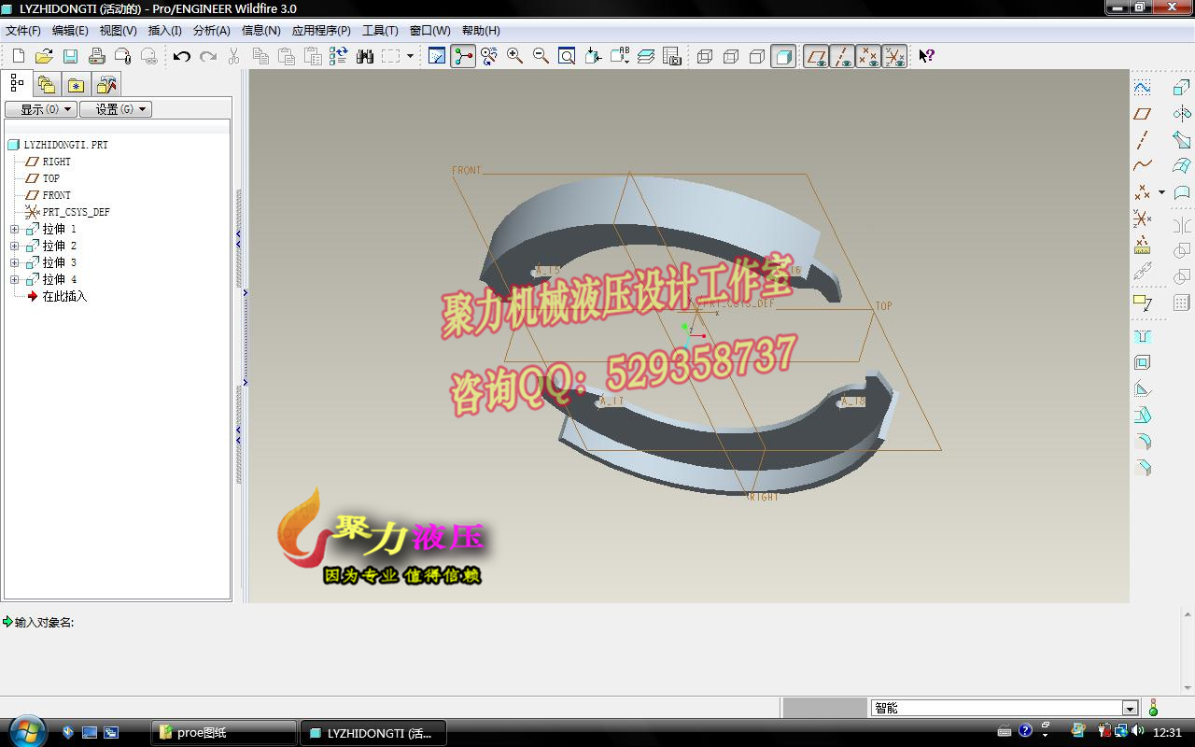
Task: Select the Zoom Out tool
Action: click(538, 56)
